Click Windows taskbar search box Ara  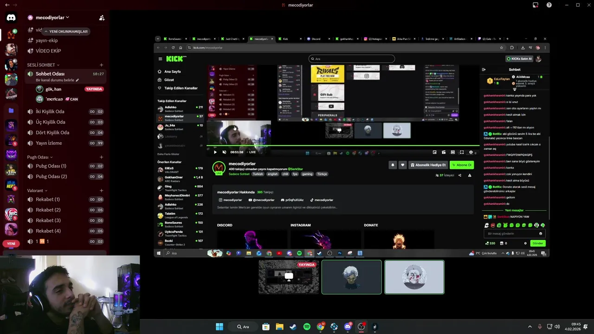click(x=244, y=327)
